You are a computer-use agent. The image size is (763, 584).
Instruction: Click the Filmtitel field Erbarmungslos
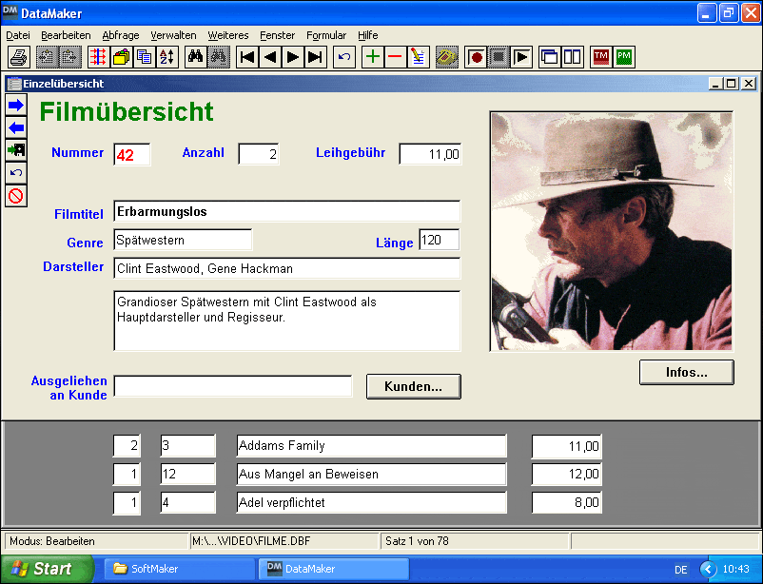pyautogui.click(x=287, y=212)
